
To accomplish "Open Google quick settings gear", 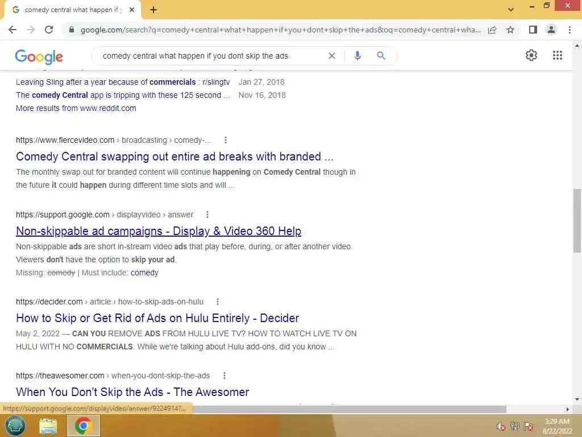I will 531,55.
